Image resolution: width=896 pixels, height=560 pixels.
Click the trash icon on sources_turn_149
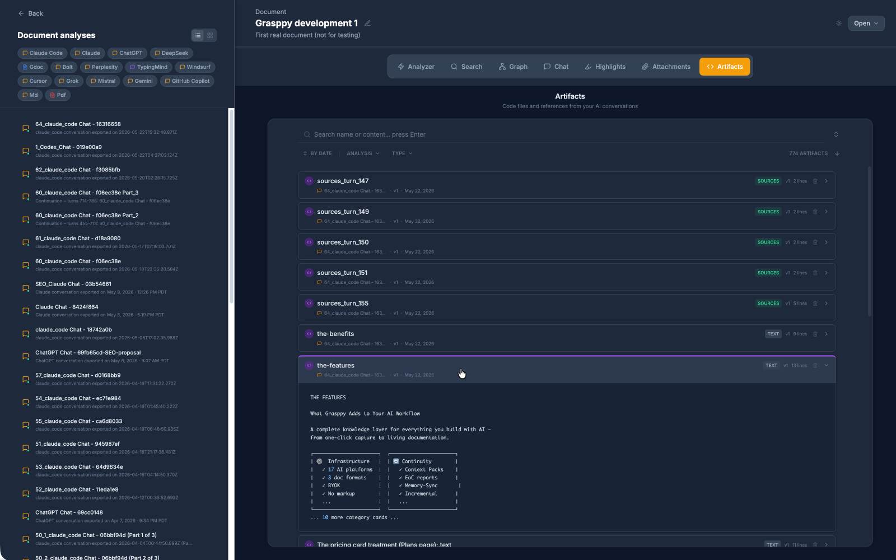point(815,212)
